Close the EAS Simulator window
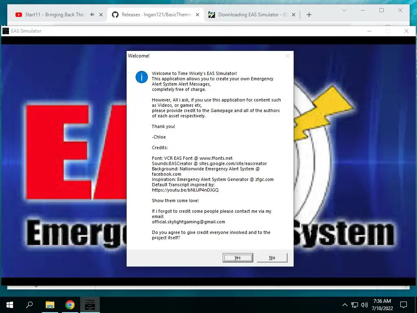Viewport: 417px width, 313px height. coord(406,31)
